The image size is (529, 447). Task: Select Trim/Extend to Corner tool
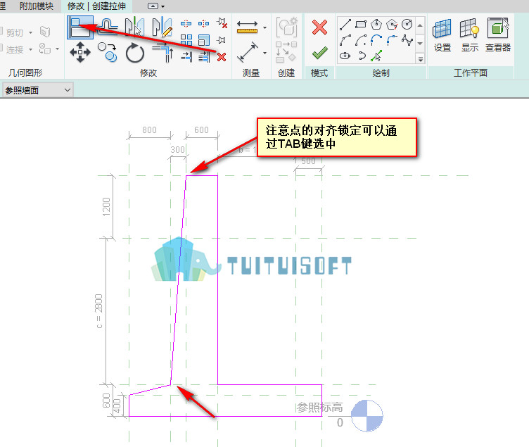point(162,52)
